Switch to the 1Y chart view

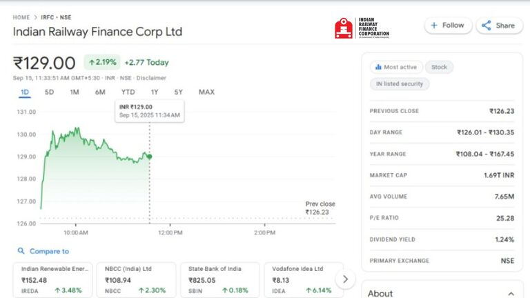[x=155, y=92]
